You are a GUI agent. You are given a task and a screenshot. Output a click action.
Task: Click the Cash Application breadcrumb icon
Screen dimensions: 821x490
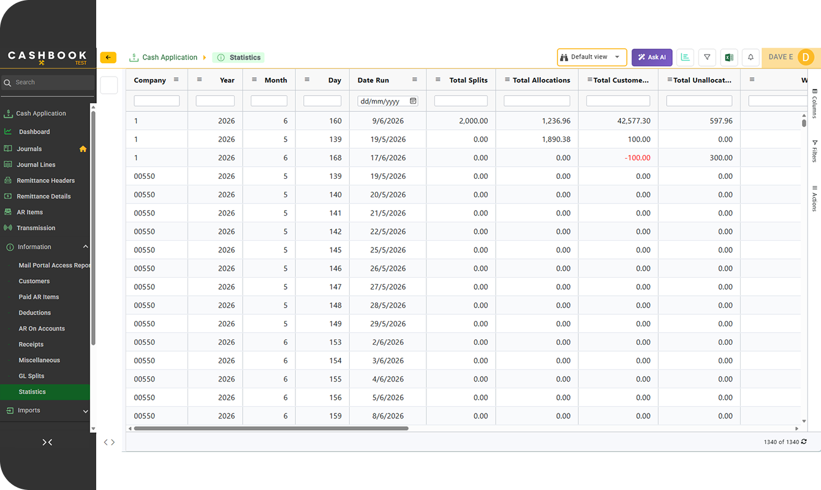click(x=134, y=58)
